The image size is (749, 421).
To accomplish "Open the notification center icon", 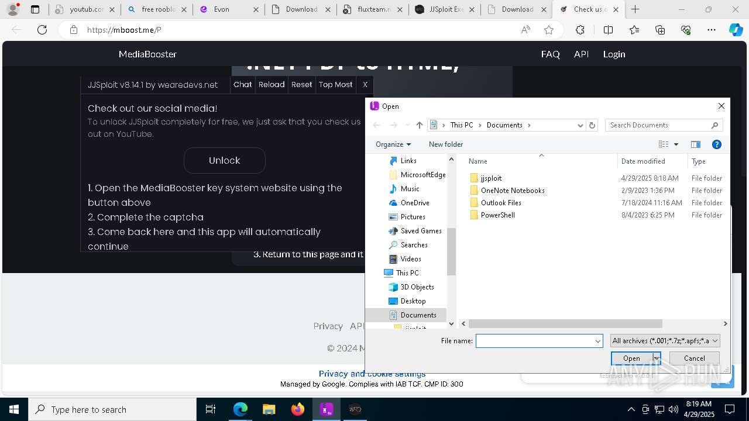I will [730, 409].
